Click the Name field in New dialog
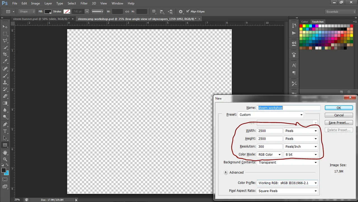This screenshot has height=202, width=358. tap(289, 108)
